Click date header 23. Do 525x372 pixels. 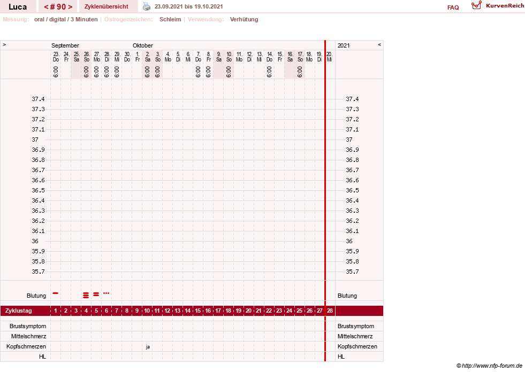[x=56, y=57]
